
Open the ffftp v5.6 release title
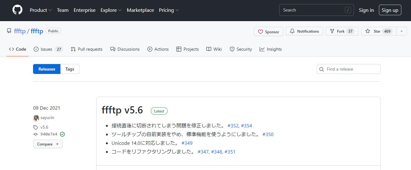(x=122, y=110)
